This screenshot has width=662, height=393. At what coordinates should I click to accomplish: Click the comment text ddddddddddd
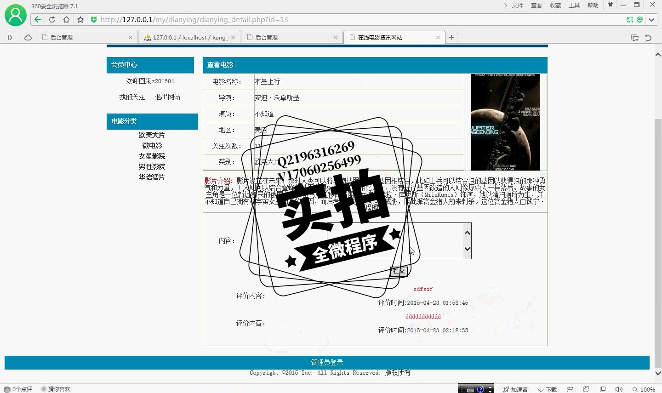423,317
